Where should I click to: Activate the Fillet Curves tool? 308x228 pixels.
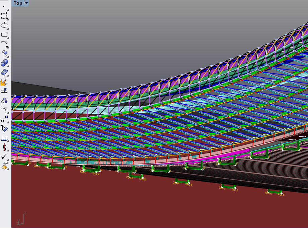coord(4,44)
